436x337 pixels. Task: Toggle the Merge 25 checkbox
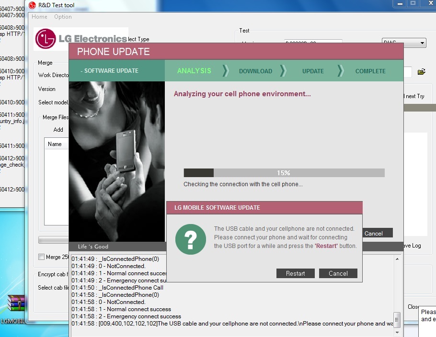(41, 257)
